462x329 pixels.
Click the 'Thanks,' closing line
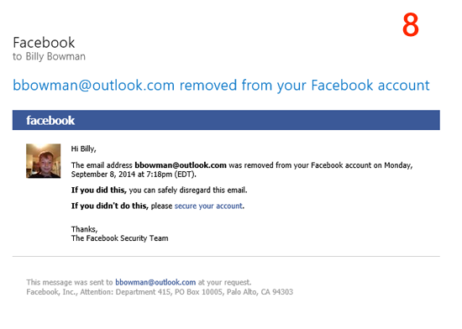[x=84, y=229]
